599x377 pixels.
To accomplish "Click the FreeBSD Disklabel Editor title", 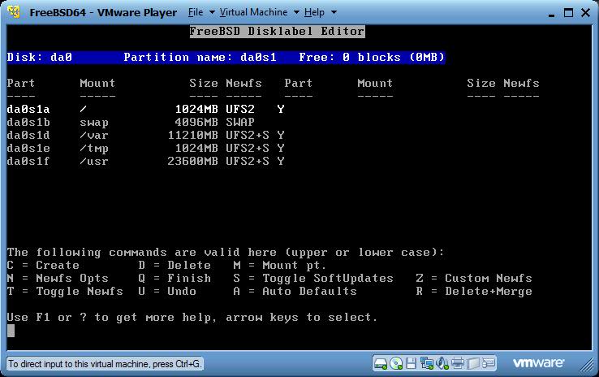I will [x=278, y=32].
